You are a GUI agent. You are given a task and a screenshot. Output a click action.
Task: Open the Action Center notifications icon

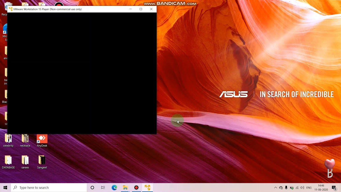pyautogui.click(x=334, y=188)
